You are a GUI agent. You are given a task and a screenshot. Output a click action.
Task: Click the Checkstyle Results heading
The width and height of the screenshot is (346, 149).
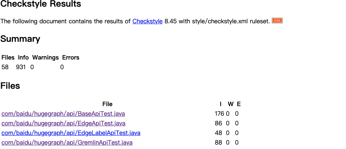point(40,4)
